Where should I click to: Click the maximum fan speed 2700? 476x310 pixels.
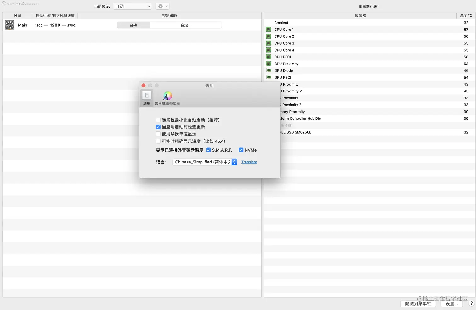(x=71, y=25)
